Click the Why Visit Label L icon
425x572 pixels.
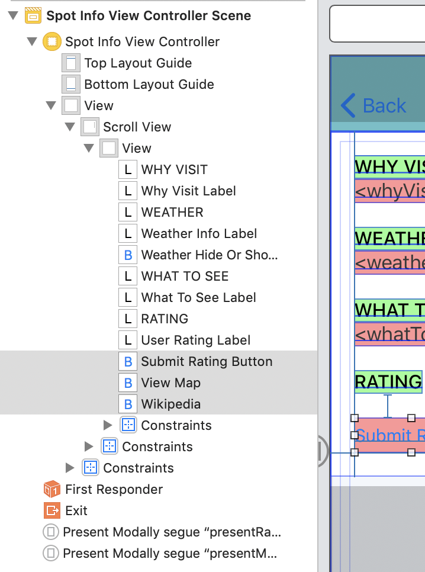click(128, 191)
